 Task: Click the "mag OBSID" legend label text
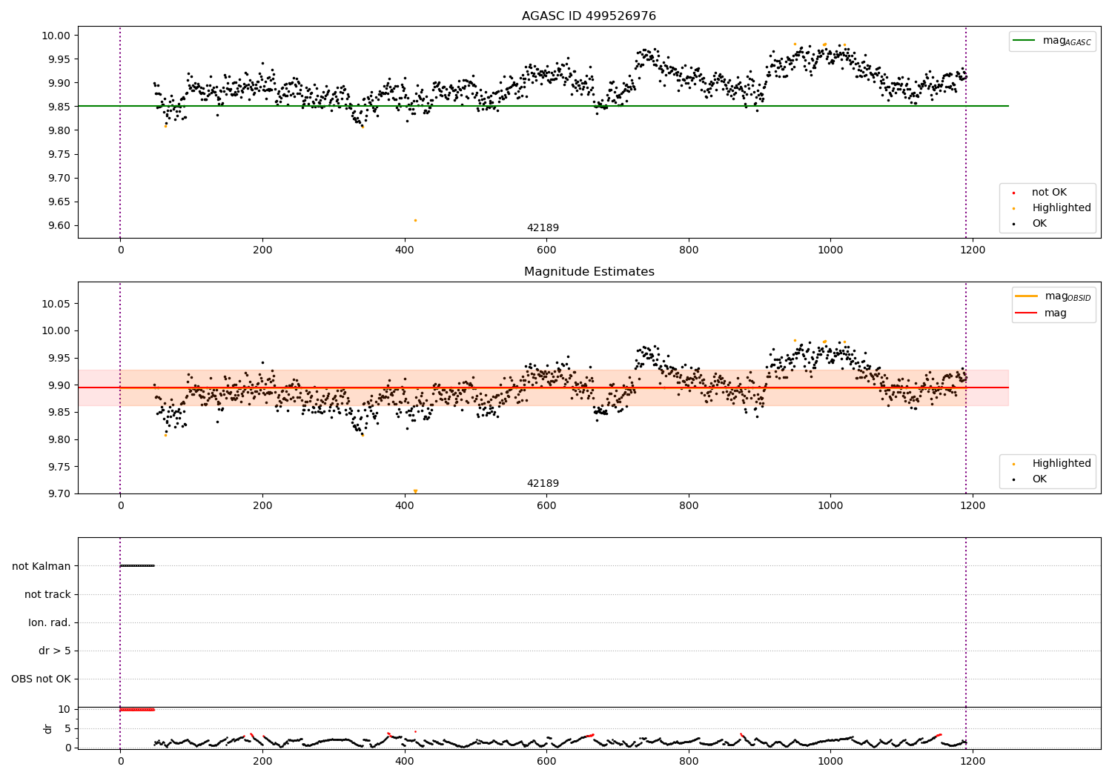point(1068,296)
